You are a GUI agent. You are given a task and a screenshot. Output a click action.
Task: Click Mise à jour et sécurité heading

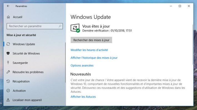click(21, 35)
